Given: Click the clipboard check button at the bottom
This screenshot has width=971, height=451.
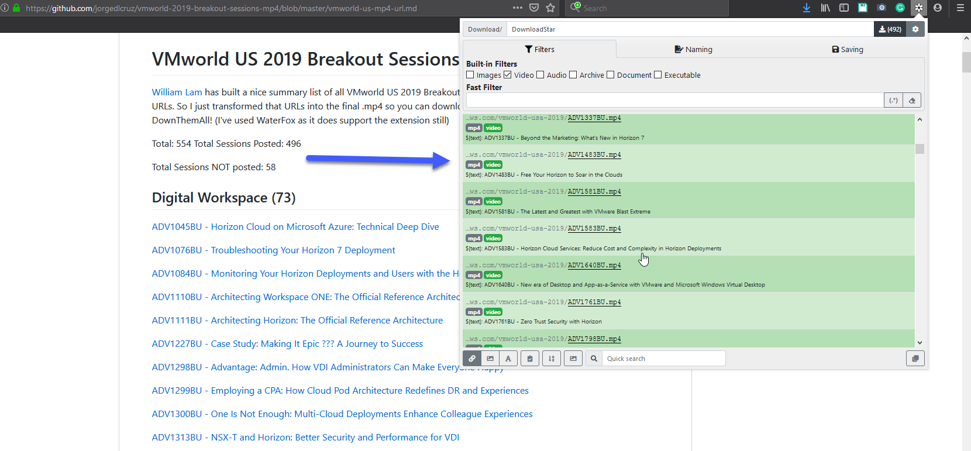Looking at the screenshot, I should click(530, 359).
